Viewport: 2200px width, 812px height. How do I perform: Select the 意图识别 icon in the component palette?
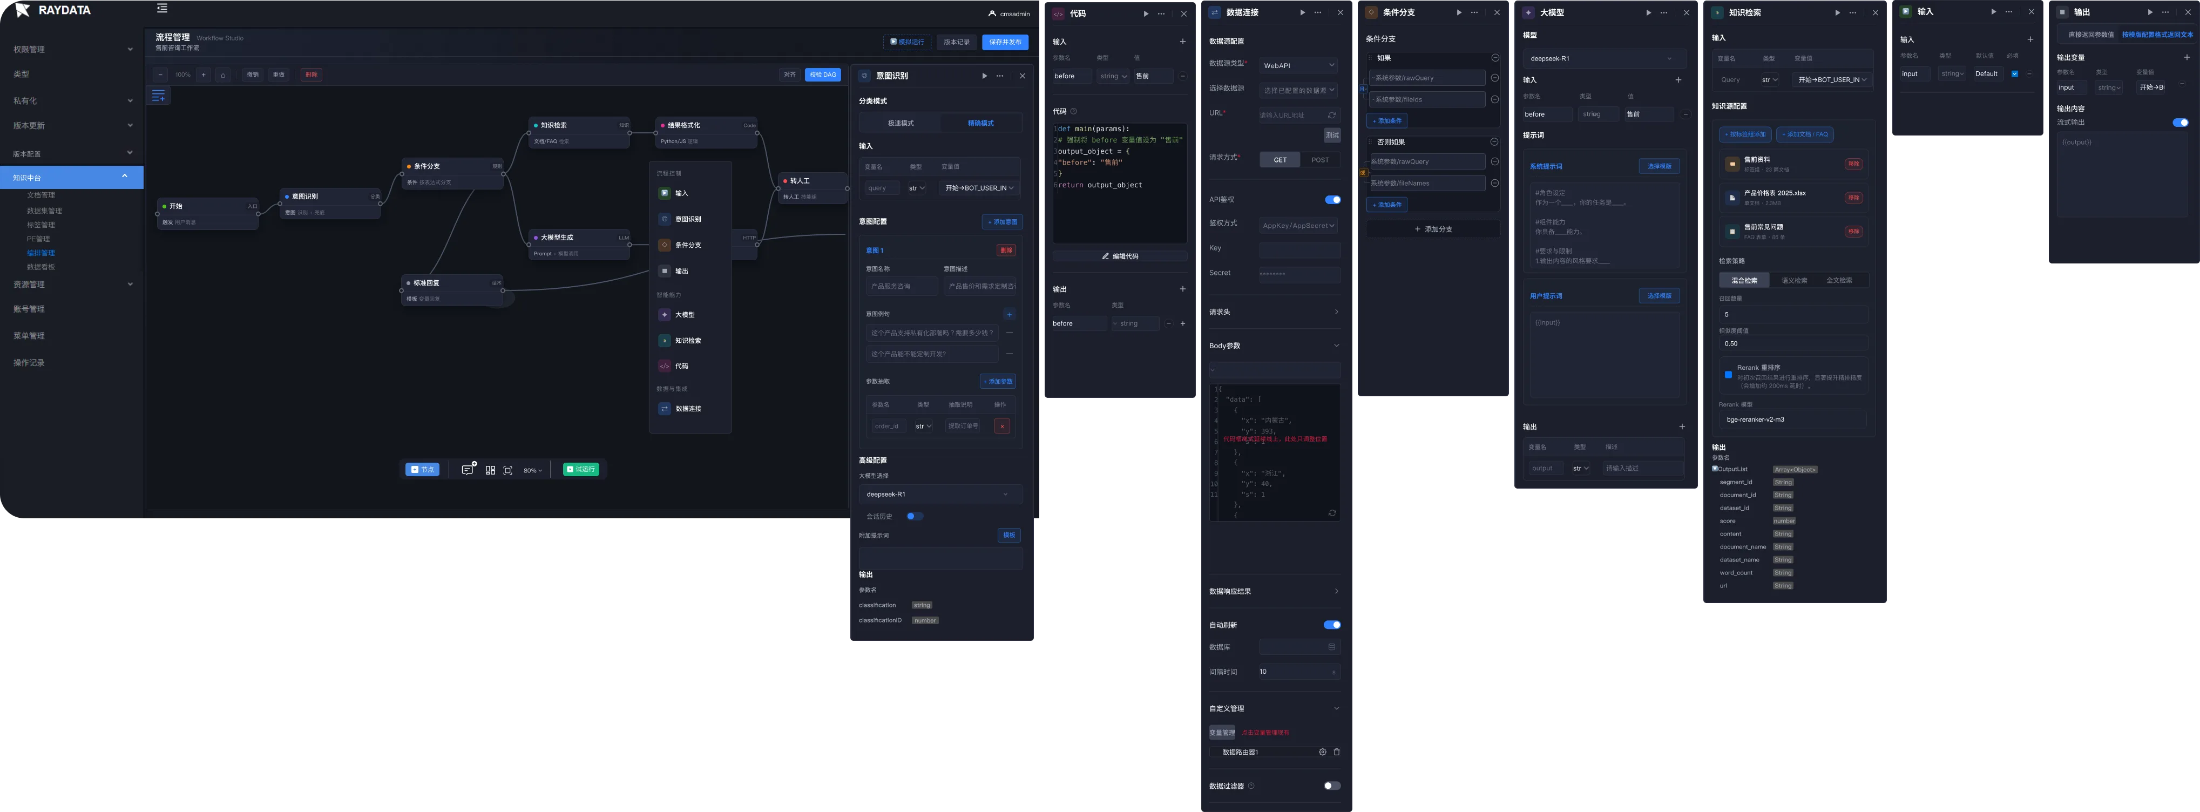coord(665,219)
